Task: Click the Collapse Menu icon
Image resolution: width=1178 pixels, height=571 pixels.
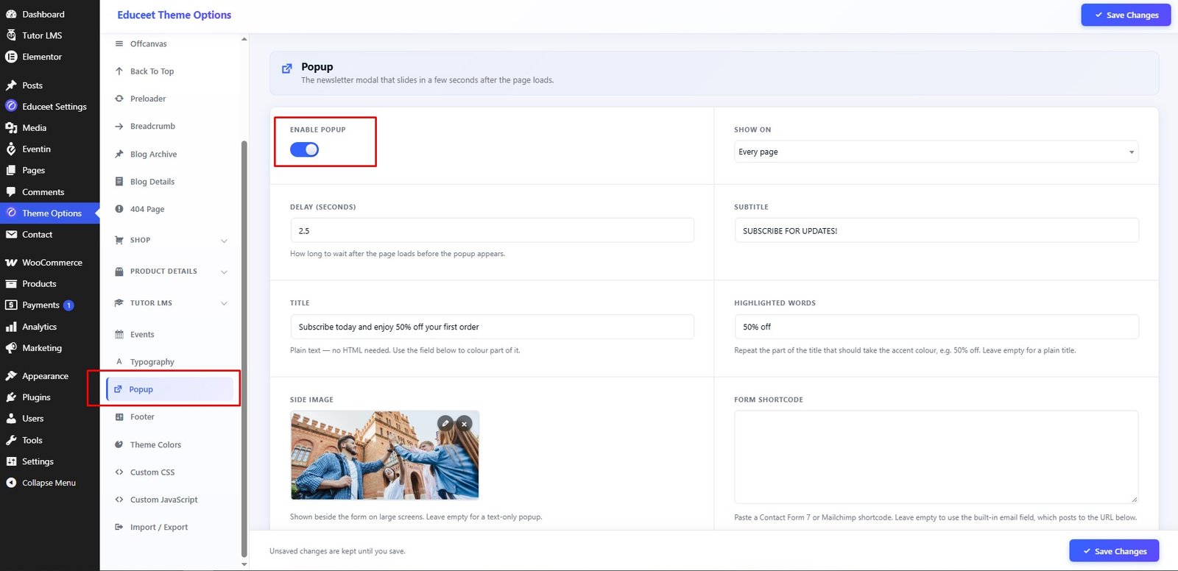Action: click(x=11, y=483)
